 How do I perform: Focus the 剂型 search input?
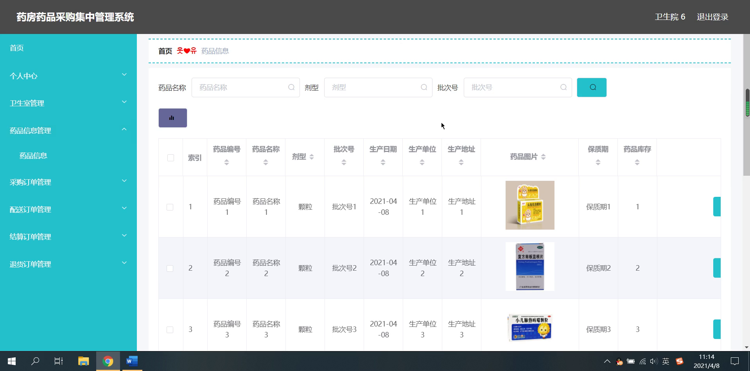[378, 87]
